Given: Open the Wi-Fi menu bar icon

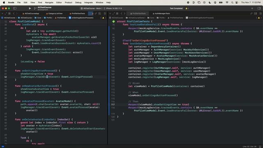Looking at the screenshot, I should pyautogui.click(x=227, y=2).
